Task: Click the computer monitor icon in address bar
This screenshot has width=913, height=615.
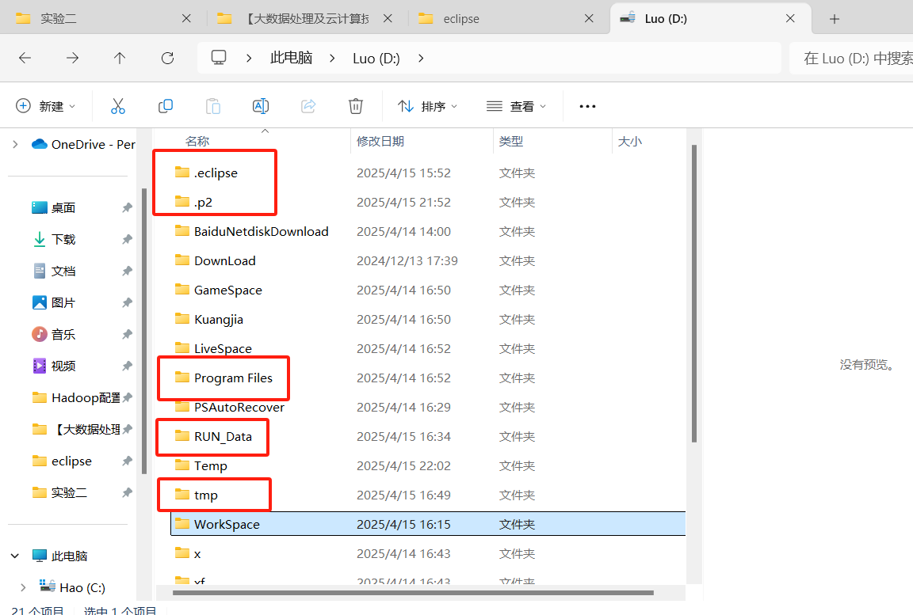Action: (219, 58)
